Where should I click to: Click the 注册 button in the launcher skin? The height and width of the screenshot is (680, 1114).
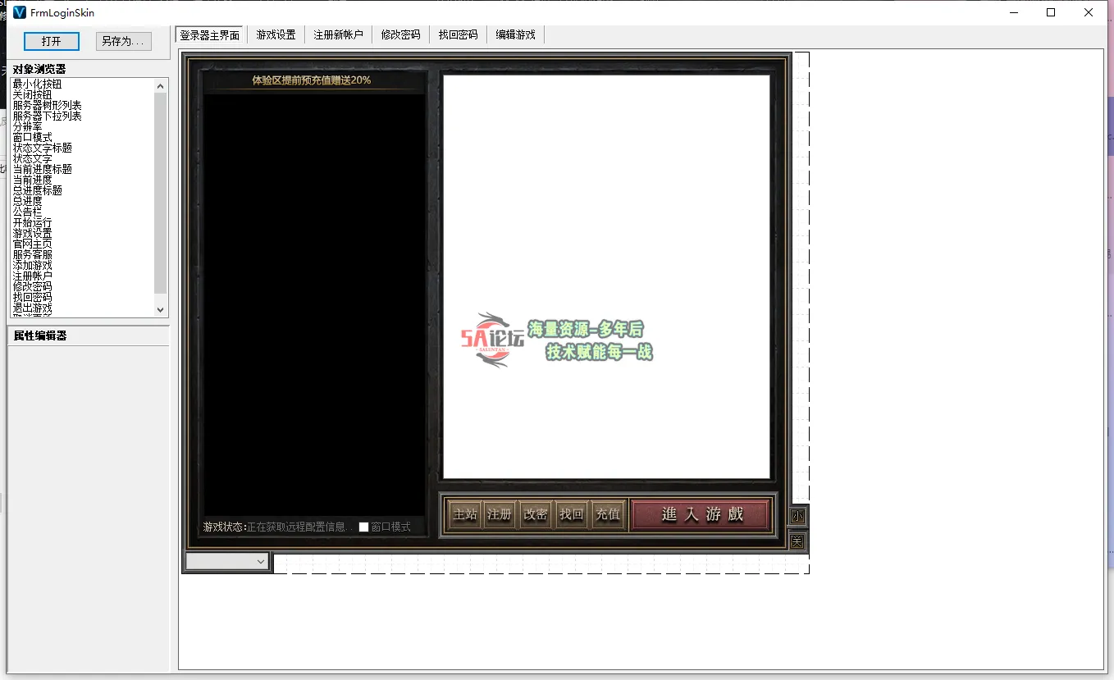coord(500,514)
